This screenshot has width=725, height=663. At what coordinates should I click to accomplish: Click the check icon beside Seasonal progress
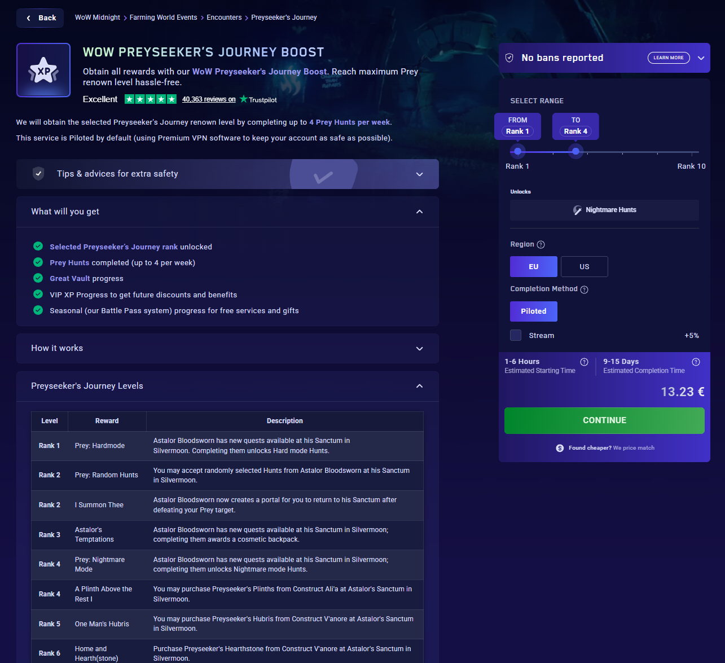38,310
